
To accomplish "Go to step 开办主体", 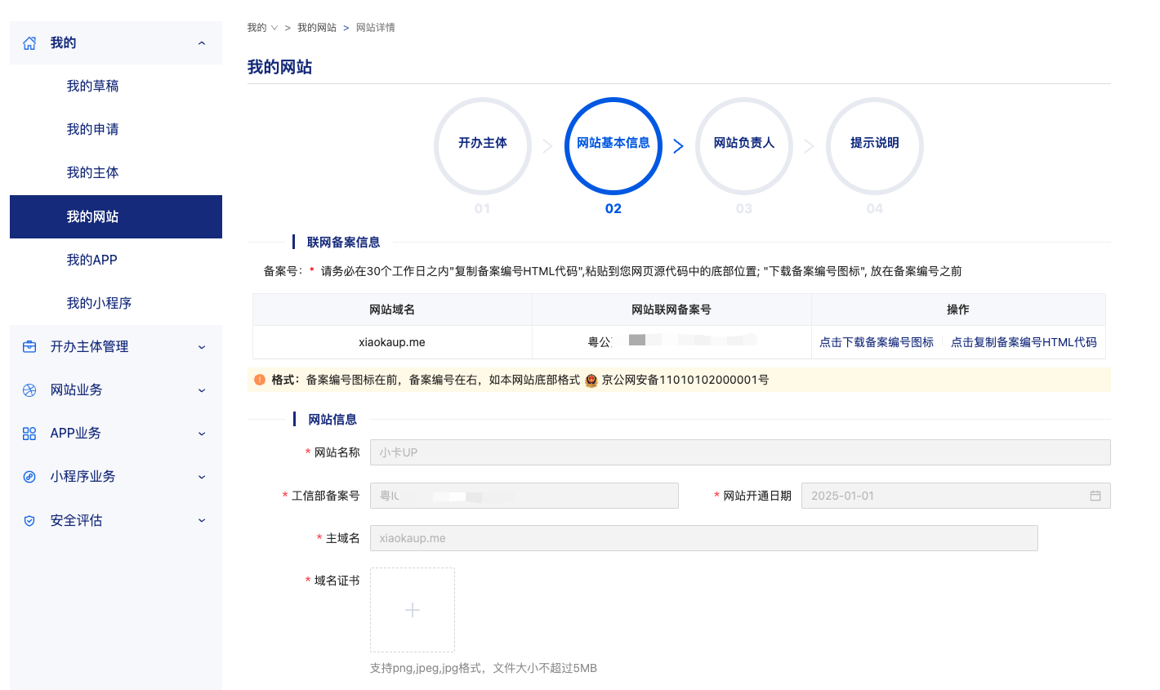I will pos(483,146).
